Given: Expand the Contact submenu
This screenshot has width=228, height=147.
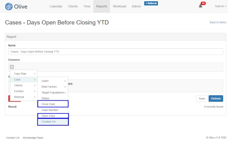Looking at the screenshot, I should point(24,91).
